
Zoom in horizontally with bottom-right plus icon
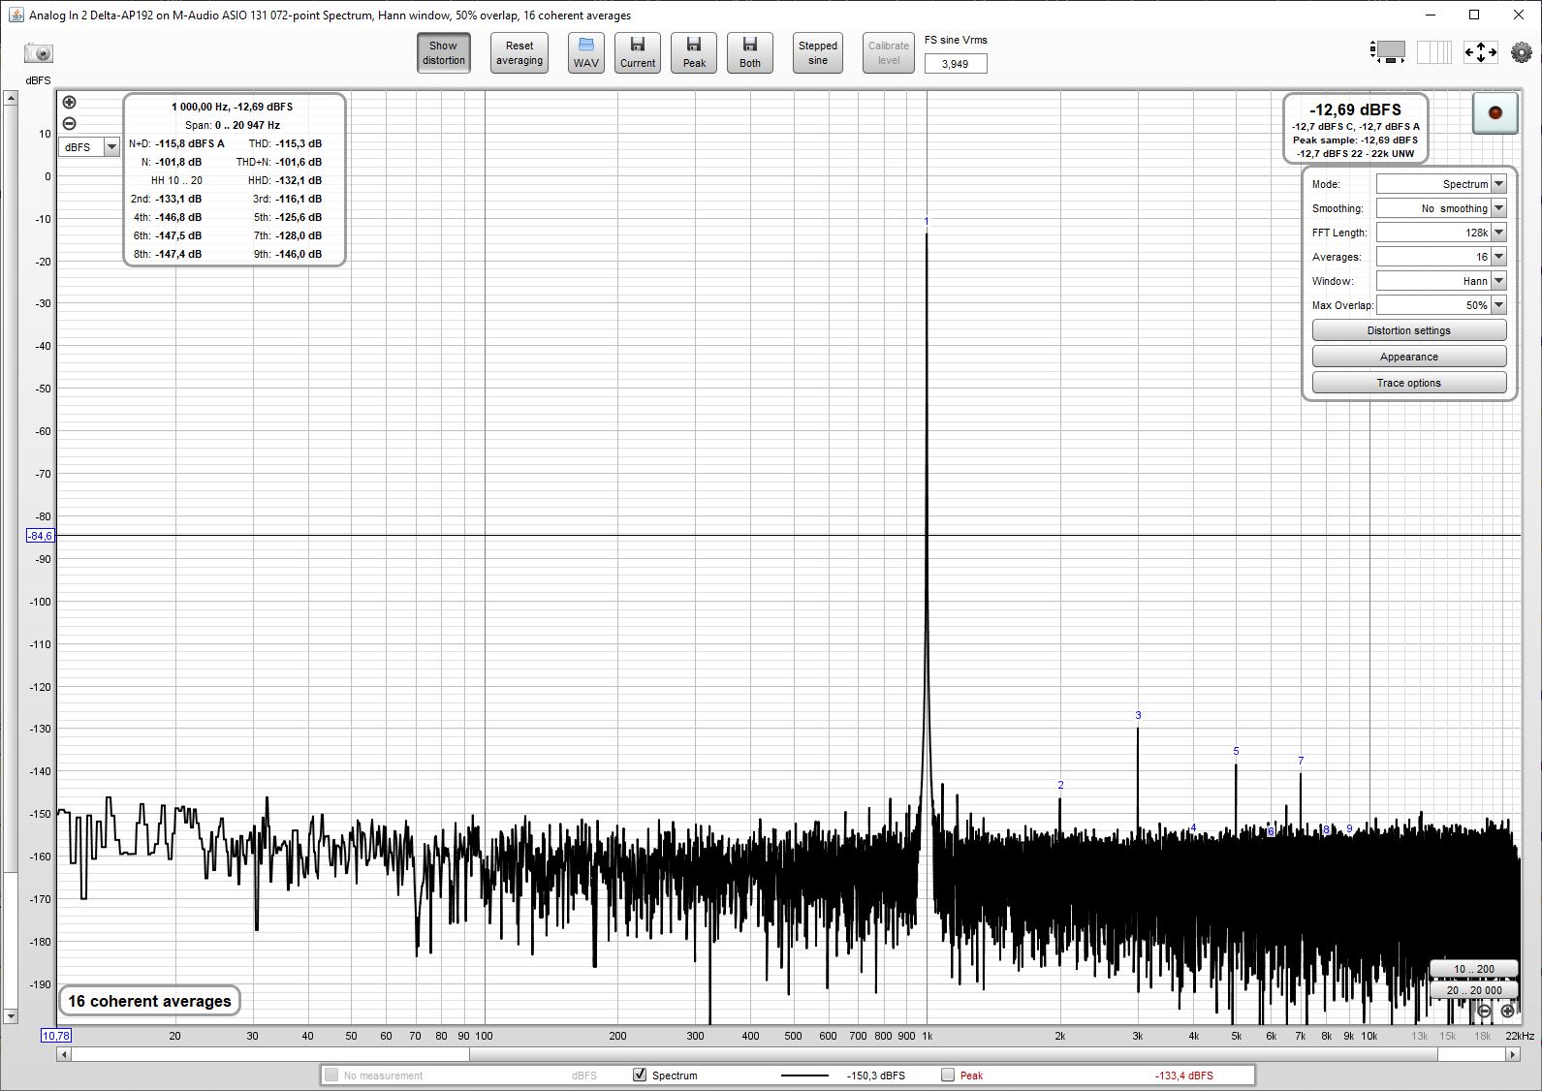[1507, 1011]
